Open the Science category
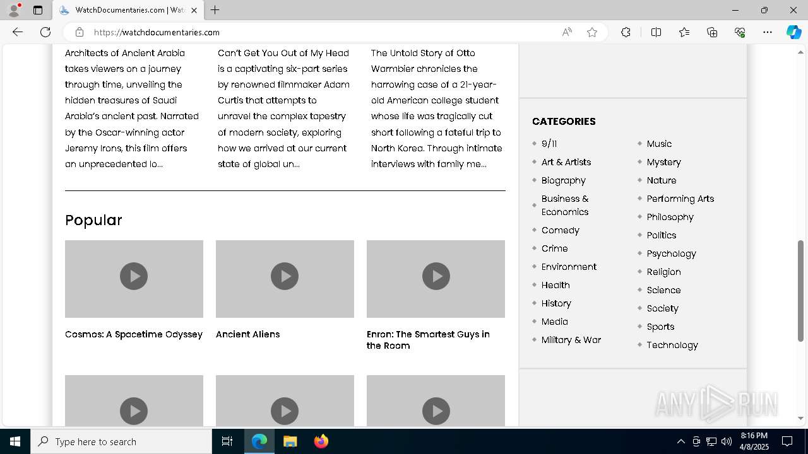The height and width of the screenshot is (454, 808). (x=664, y=290)
